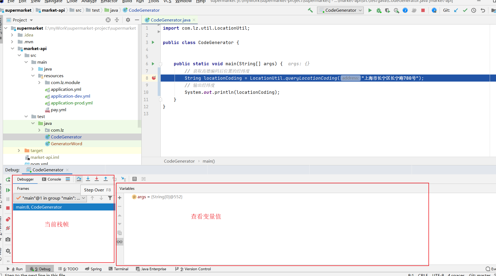Expand the .idea folder
This screenshot has height=276, width=496.
pos(12,35)
